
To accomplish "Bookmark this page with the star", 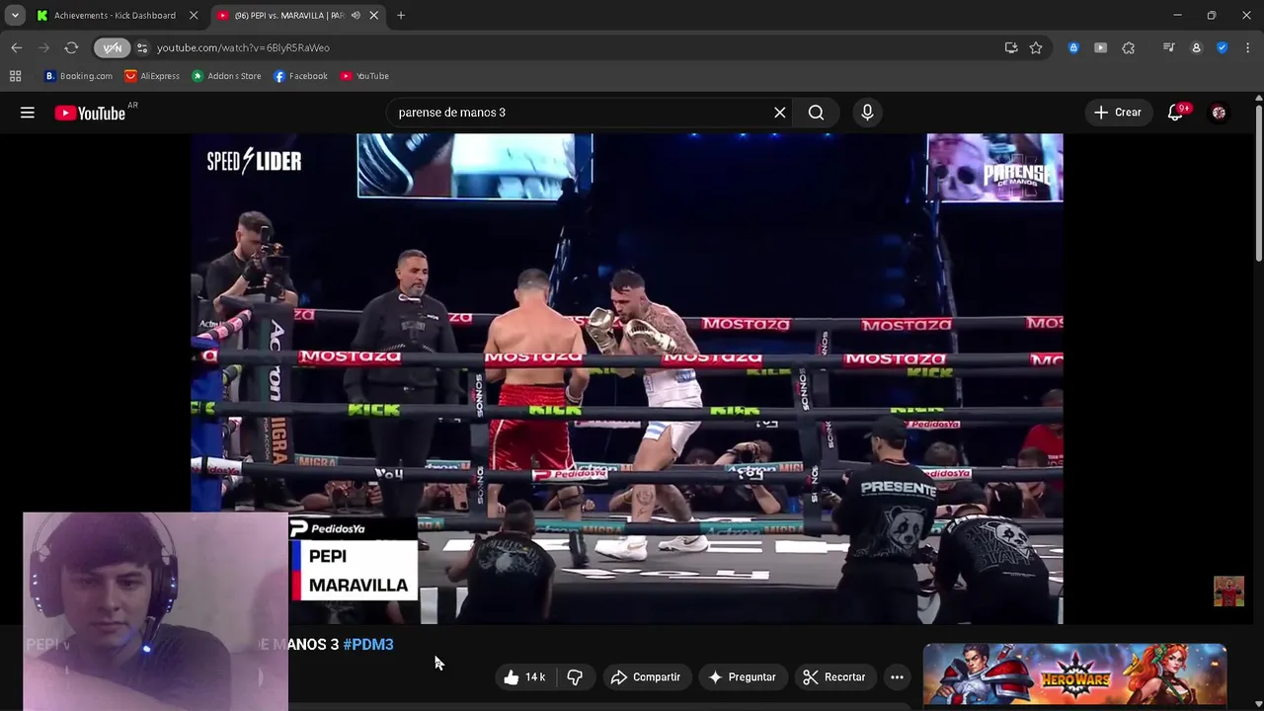I will pyautogui.click(x=1036, y=47).
